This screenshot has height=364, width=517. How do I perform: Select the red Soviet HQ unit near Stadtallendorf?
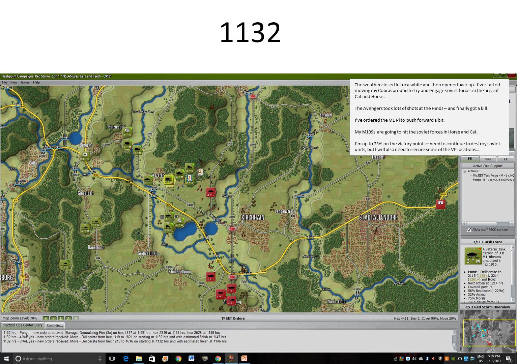click(x=440, y=204)
